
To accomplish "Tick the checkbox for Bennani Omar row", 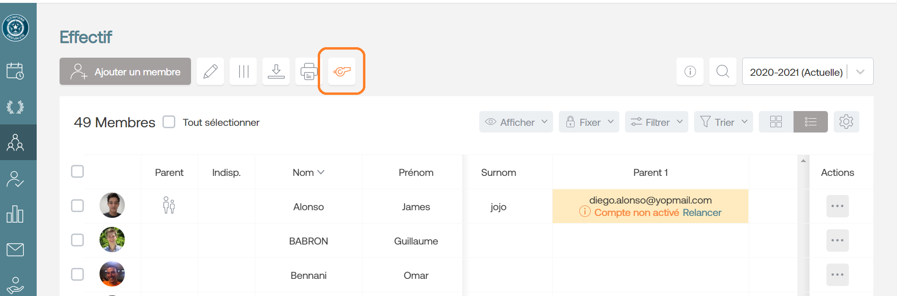I will (77, 275).
